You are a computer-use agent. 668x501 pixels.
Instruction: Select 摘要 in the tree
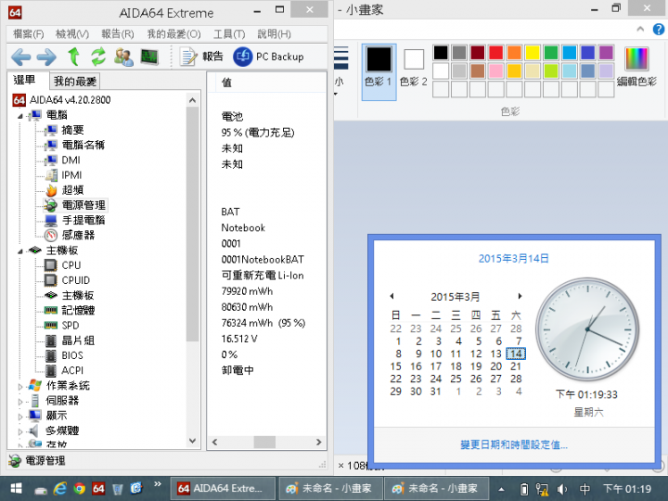(72, 130)
